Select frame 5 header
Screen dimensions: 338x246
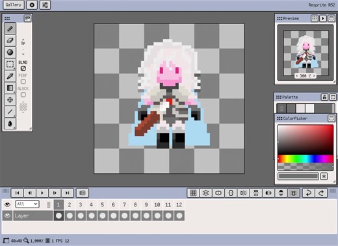click(103, 204)
